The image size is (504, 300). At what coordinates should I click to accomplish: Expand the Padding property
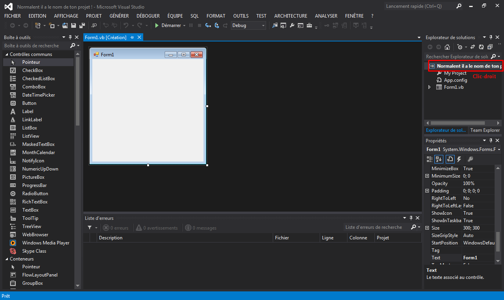(427, 191)
